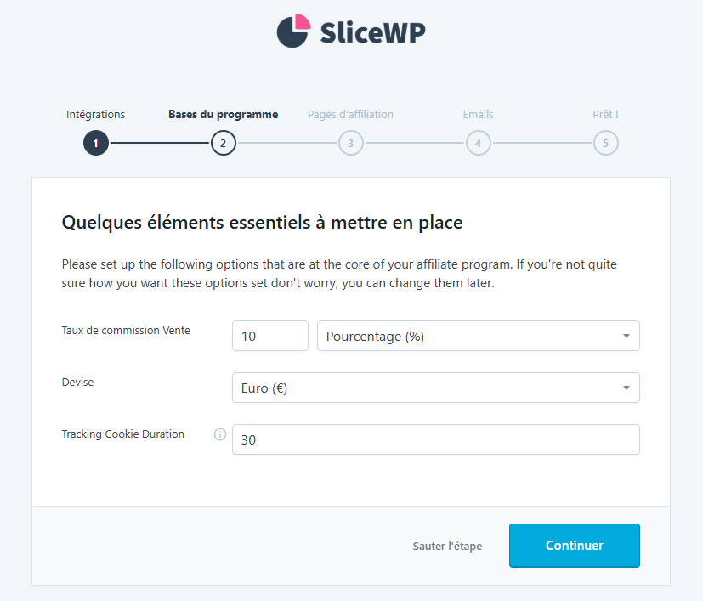Select the step 2 circle in the wizard
Viewport: 703px width, 601px height.
click(x=223, y=143)
